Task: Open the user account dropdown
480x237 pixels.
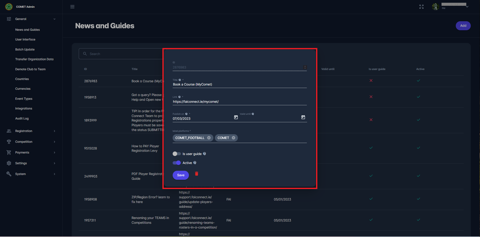Action: [467, 7]
